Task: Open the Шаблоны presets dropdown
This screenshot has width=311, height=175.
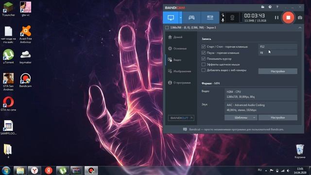Action: tap(241, 118)
